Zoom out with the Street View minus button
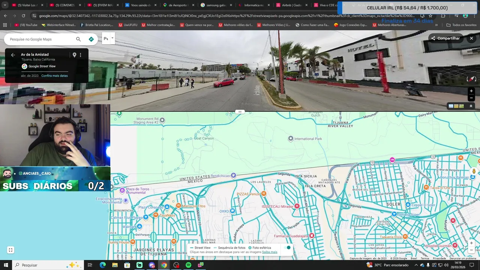This screenshot has width=480, height=270. click(471, 98)
